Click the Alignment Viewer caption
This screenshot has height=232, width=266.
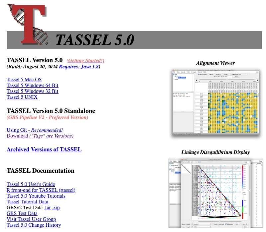(215, 63)
